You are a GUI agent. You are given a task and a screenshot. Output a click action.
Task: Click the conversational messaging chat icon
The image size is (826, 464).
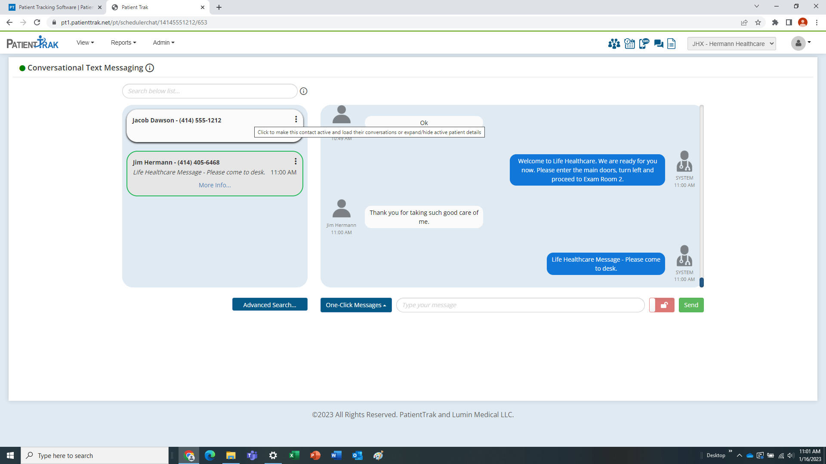(x=658, y=43)
